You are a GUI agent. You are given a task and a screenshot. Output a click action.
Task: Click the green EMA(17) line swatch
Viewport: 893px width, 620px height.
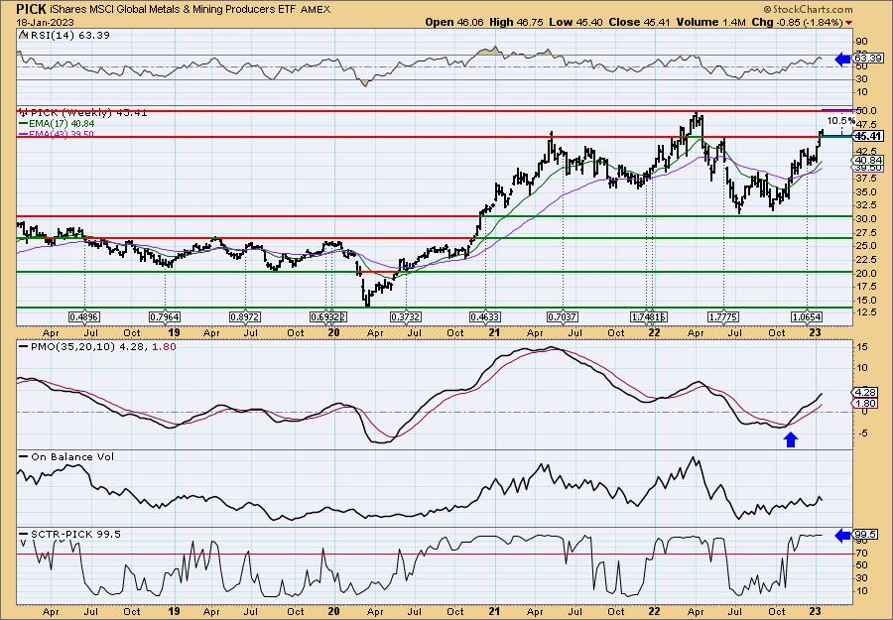tap(24, 124)
